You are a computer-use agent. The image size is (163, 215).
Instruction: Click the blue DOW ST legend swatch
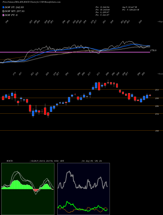click(4, 7)
